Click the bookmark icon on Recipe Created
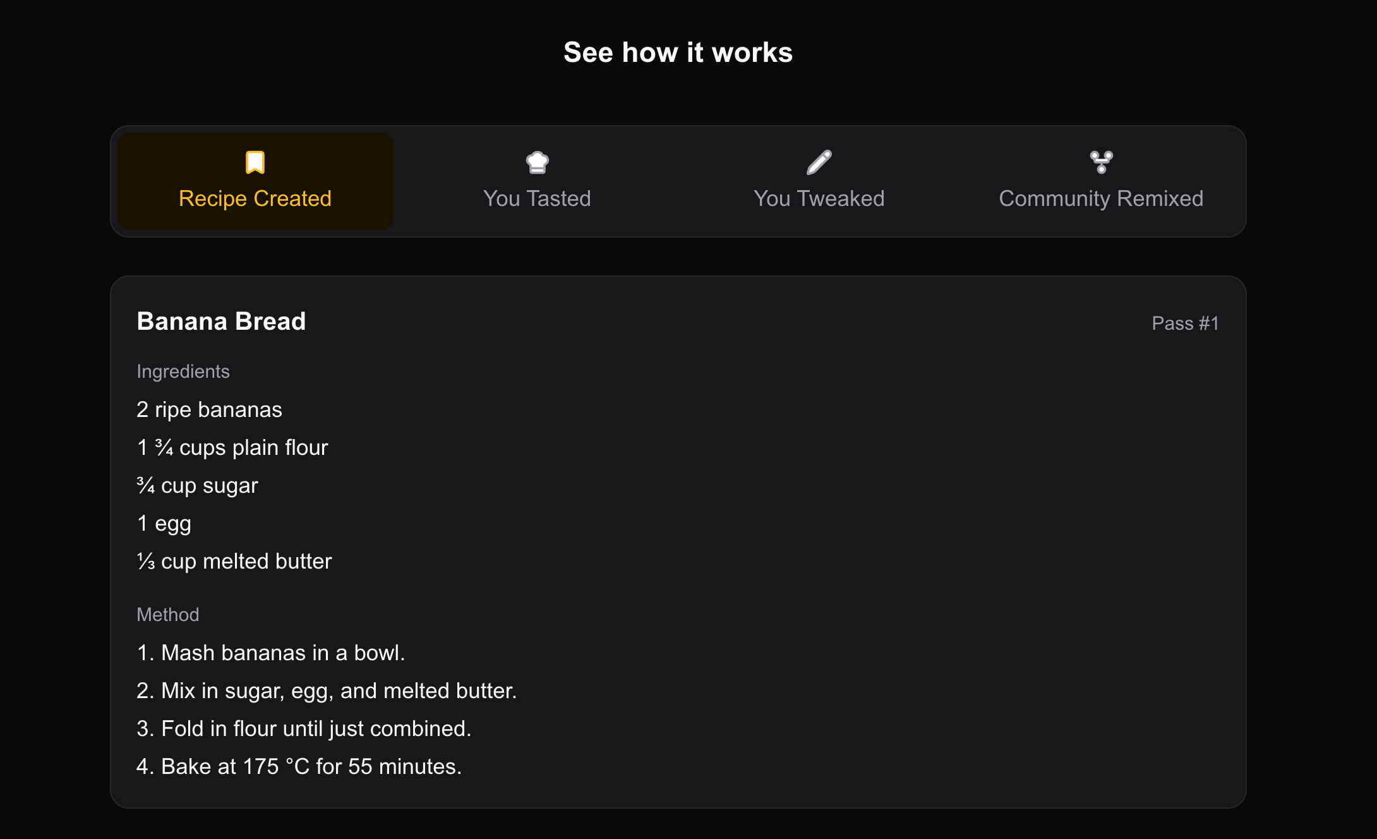The height and width of the screenshot is (839, 1377). tap(255, 162)
